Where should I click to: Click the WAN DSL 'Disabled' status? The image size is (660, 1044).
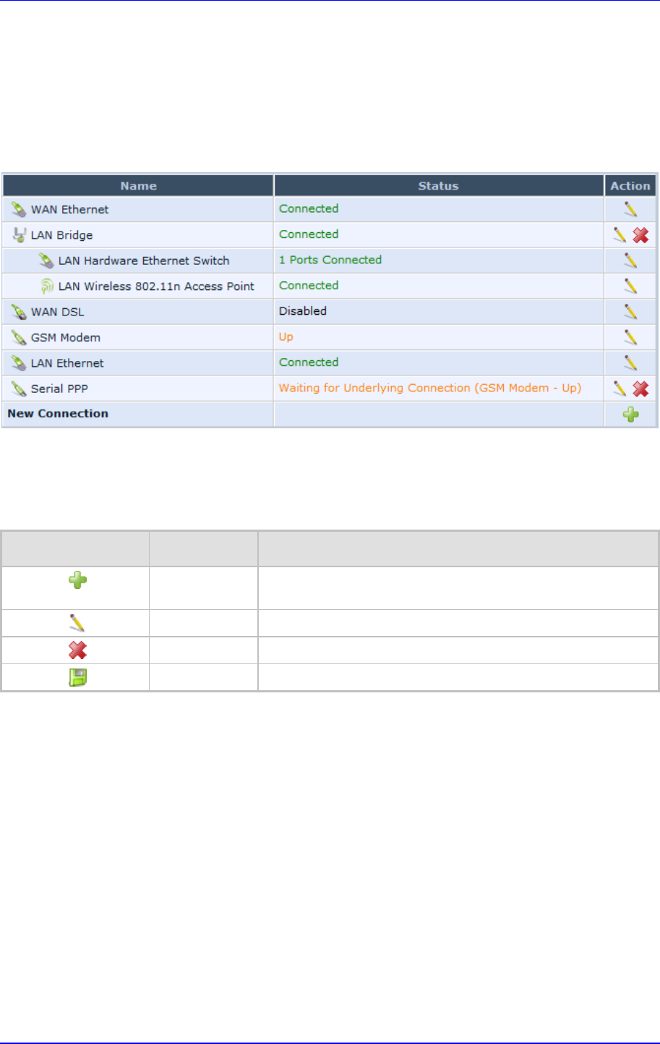coord(303,311)
